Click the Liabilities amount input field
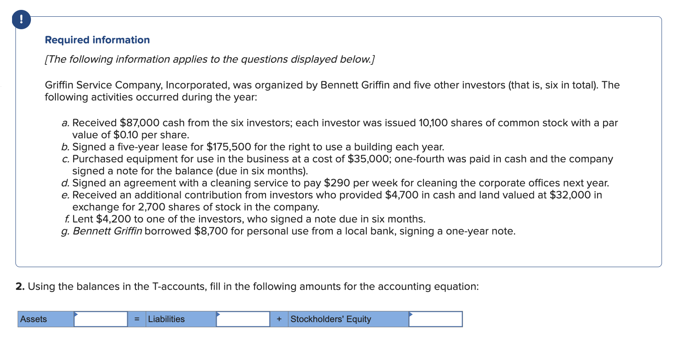The width and height of the screenshot is (674, 341). pos(243,320)
